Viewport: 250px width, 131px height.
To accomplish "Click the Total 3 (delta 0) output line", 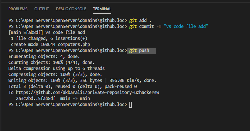I will coord(73,87).
